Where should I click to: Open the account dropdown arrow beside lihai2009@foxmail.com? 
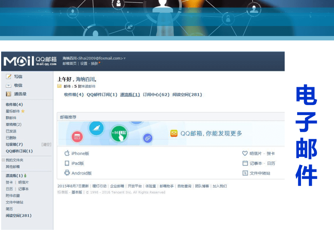[125, 58]
